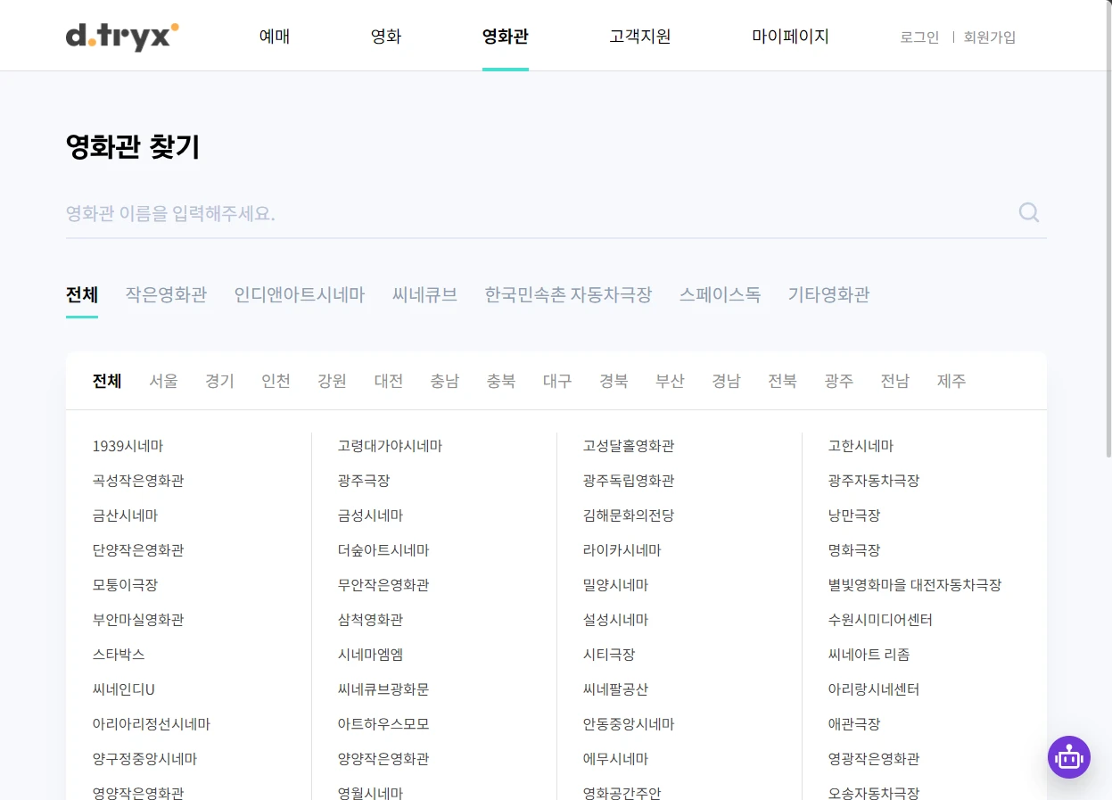Open the 삼척영화관 theater
1112x800 pixels.
coord(370,620)
